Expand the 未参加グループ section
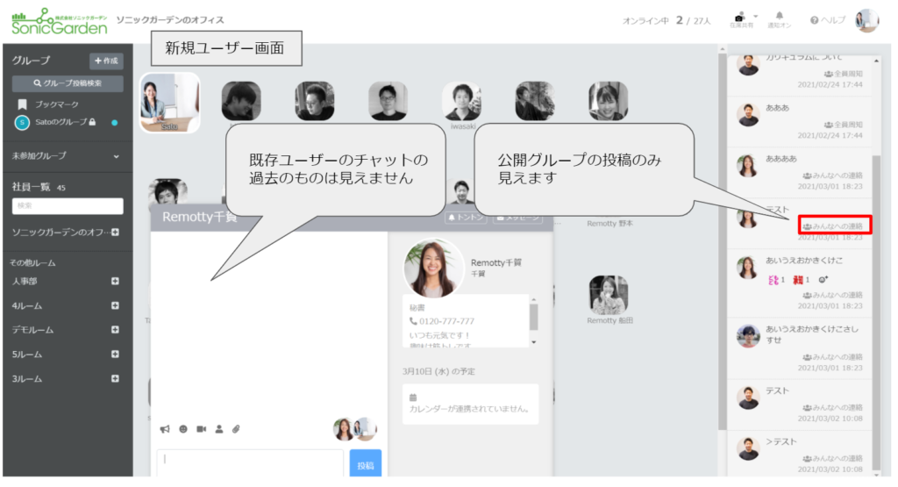The width and height of the screenshot is (898, 487). pos(67,156)
